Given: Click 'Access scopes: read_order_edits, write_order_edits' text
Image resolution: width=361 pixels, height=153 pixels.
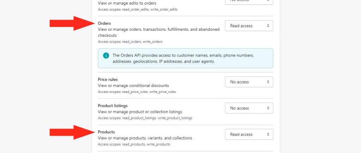Looking at the screenshot, I should pos(138,10).
